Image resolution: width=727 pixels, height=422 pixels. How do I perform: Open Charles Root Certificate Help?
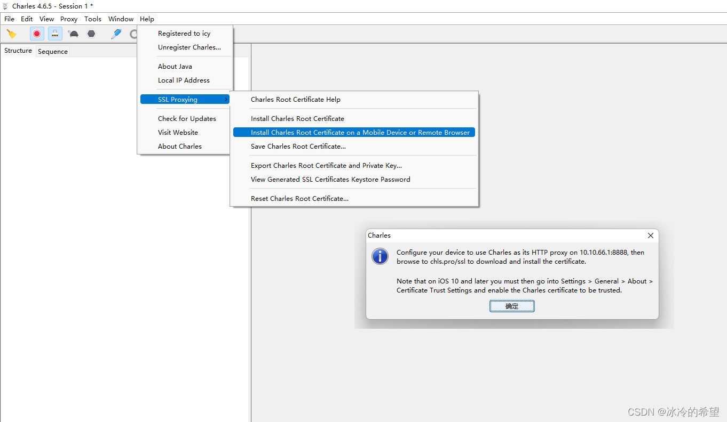click(354, 99)
